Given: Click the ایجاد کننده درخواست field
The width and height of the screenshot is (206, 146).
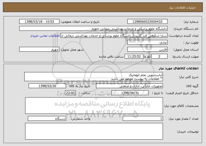Looking at the screenshot, I should (x=114, y=36).
